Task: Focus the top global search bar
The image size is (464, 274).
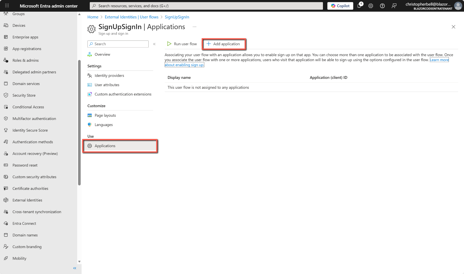Action: coord(206,6)
